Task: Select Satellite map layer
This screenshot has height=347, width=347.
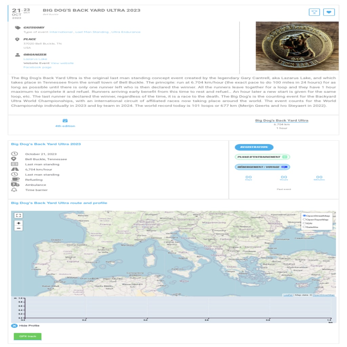Action: pyautogui.click(x=304, y=227)
